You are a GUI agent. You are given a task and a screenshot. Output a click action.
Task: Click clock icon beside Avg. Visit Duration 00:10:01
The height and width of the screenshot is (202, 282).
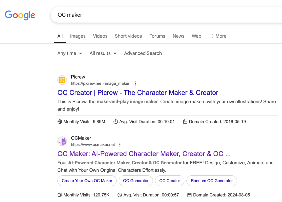(x=115, y=122)
